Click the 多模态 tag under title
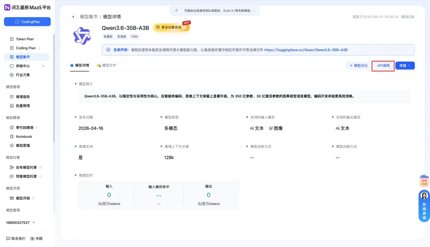430x247 pixels. [x=108, y=37]
